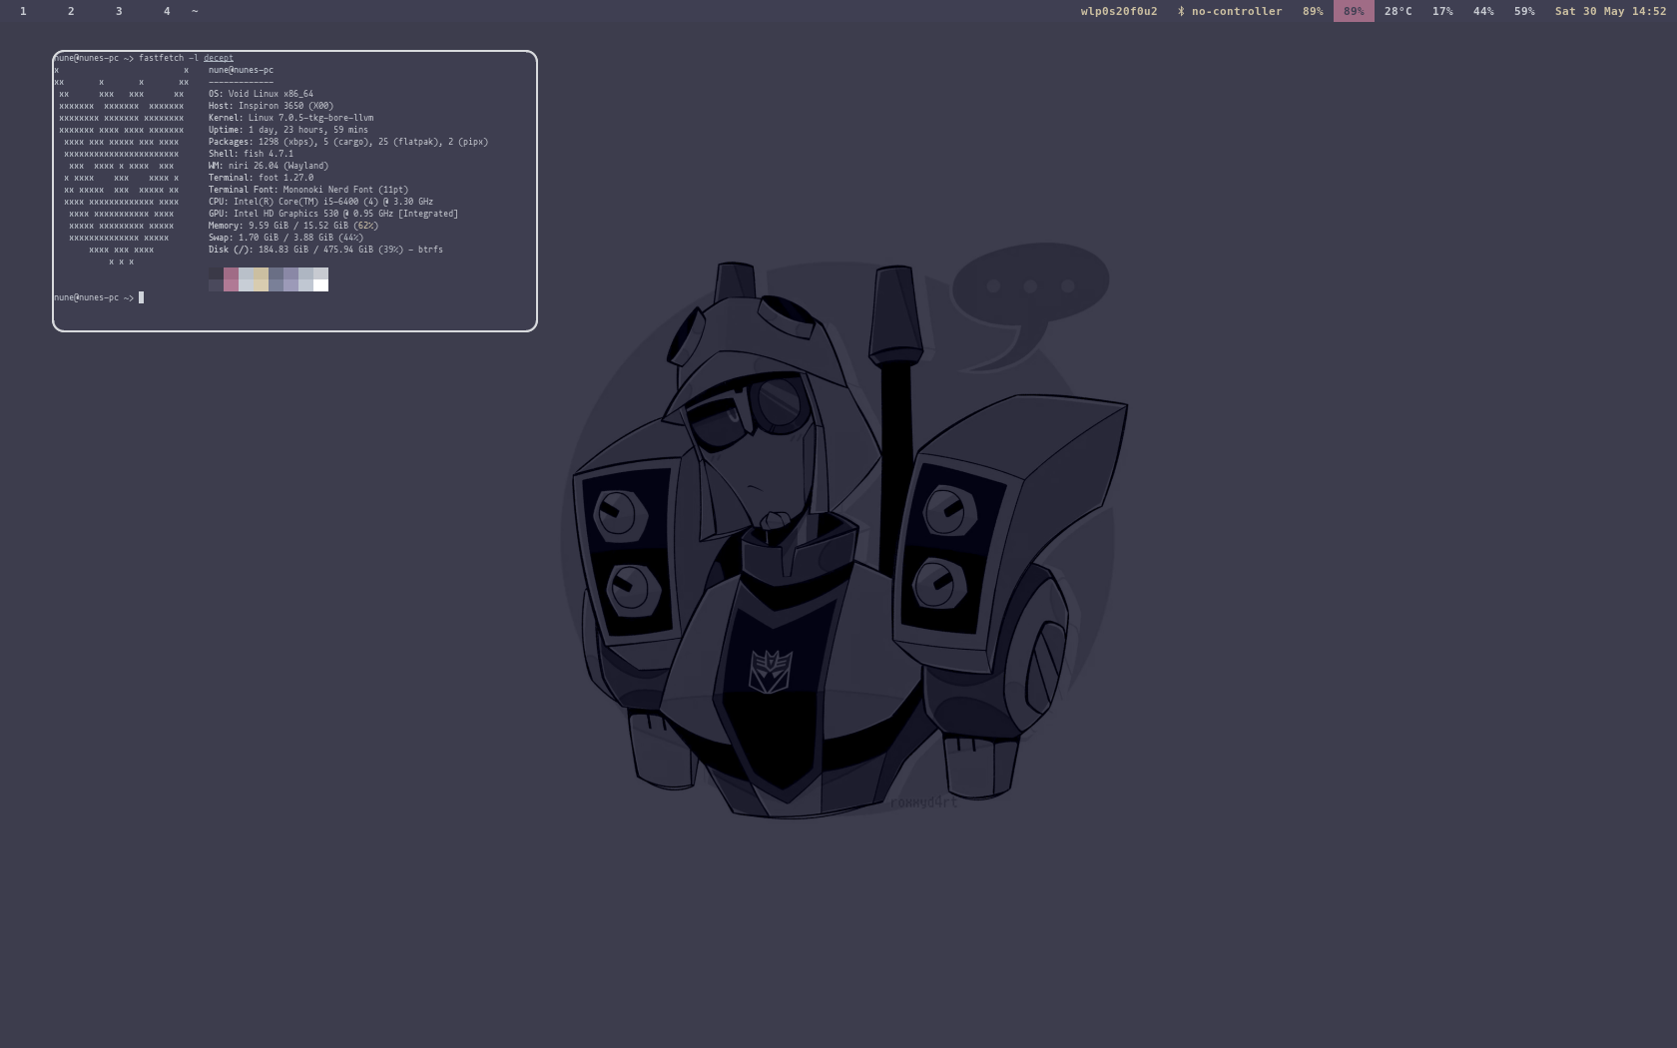Click the plain 89% module after no-controller

pyautogui.click(x=1313, y=11)
